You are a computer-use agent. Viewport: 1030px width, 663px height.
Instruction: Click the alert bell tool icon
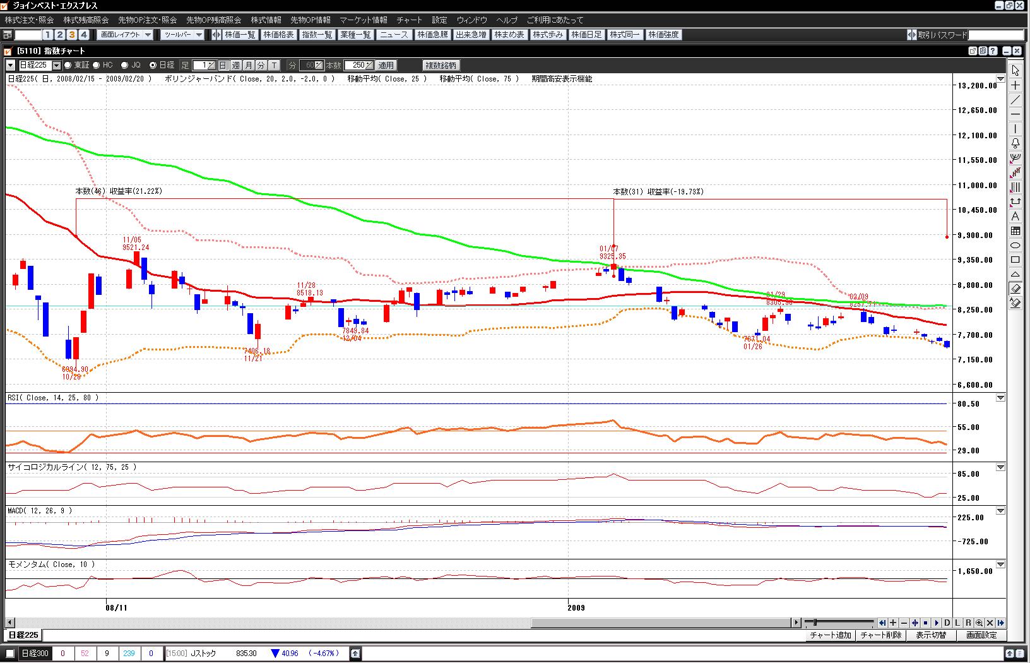point(1015,143)
